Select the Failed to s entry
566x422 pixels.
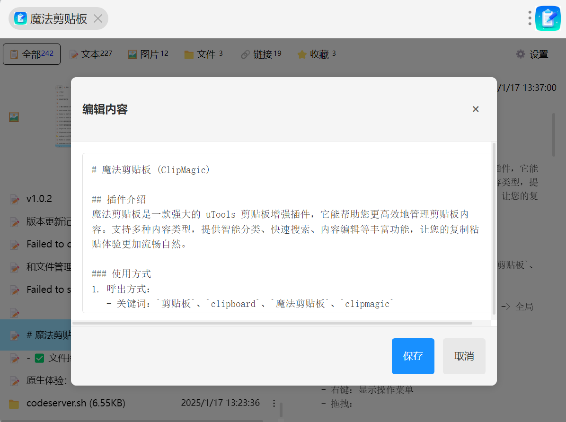point(49,289)
